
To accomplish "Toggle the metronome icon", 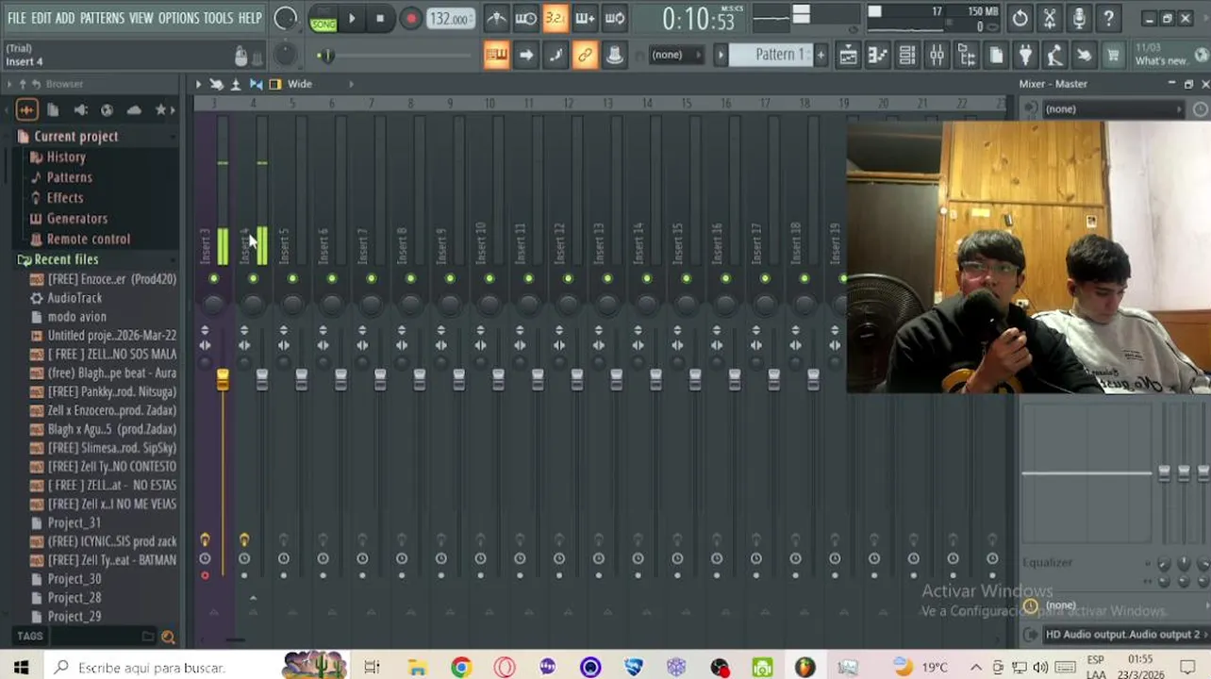I will pos(496,18).
